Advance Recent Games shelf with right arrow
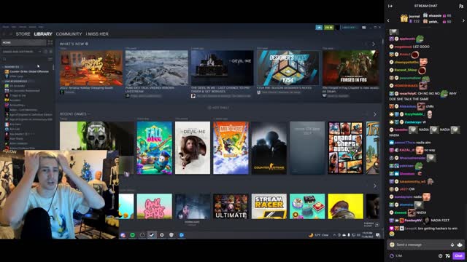This screenshot has width=467, height=262. (374, 114)
